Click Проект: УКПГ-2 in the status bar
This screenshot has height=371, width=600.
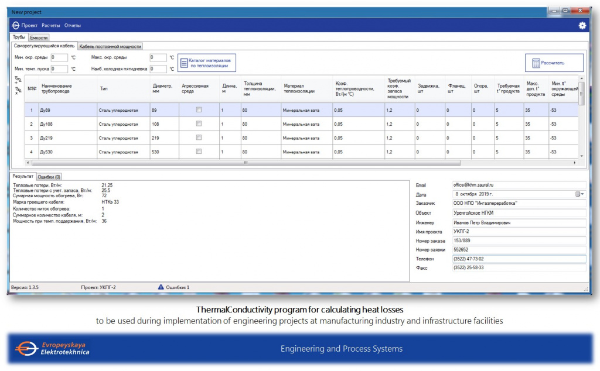click(98, 287)
